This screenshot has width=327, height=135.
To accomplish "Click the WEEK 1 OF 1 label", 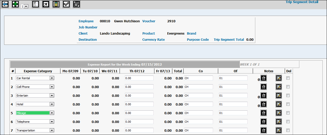I will (250, 64).
